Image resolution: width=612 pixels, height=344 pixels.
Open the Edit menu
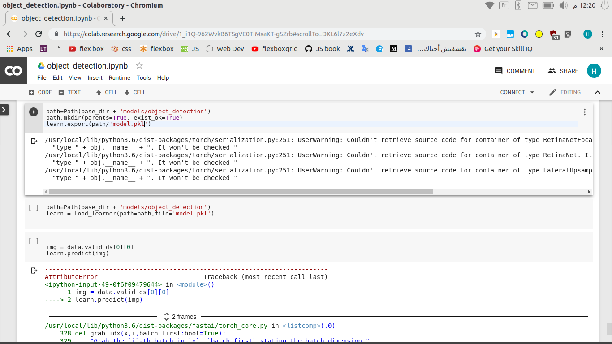57,77
